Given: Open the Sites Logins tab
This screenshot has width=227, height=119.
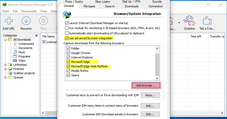Looking at the screenshot, I should click(102, 2).
